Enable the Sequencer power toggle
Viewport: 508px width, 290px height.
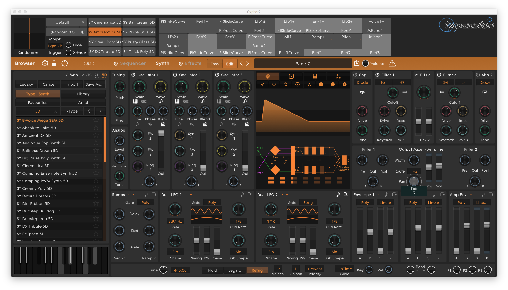pos(116,63)
